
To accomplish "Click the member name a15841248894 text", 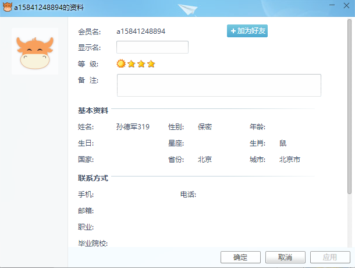I will [141, 31].
